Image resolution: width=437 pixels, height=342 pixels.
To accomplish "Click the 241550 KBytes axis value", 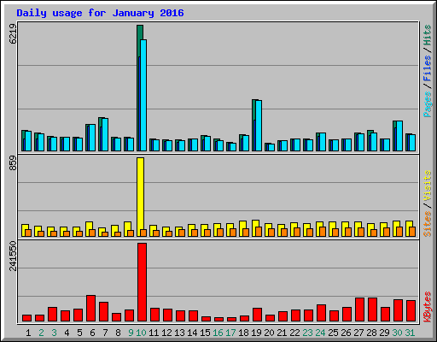I will [x=13, y=256].
